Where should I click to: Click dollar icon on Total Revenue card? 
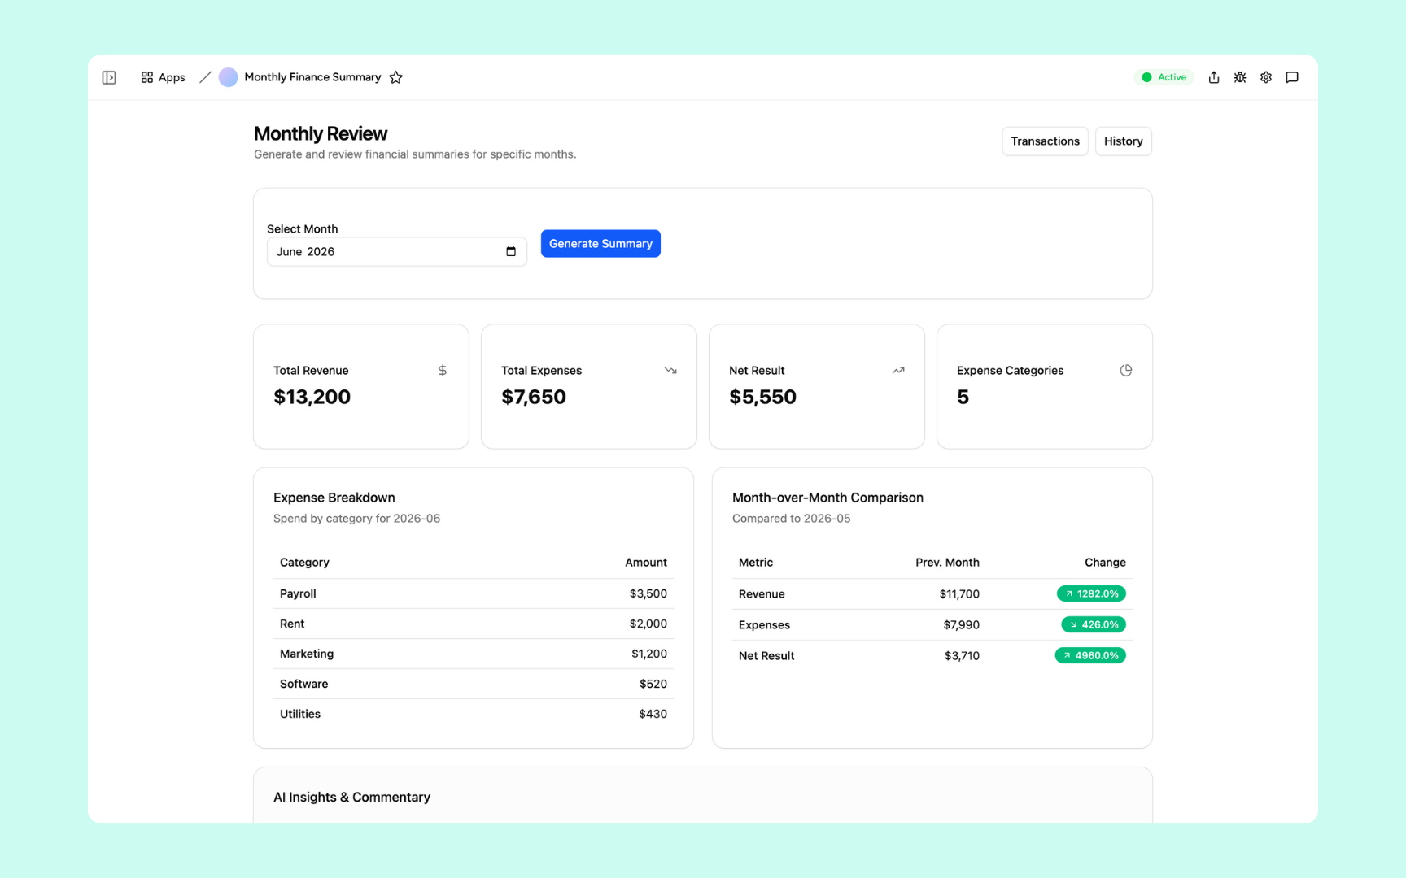(x=443, y=370)
